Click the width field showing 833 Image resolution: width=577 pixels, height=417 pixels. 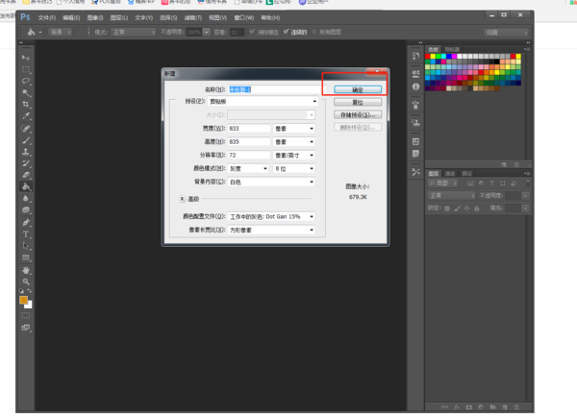click(249, 129)
